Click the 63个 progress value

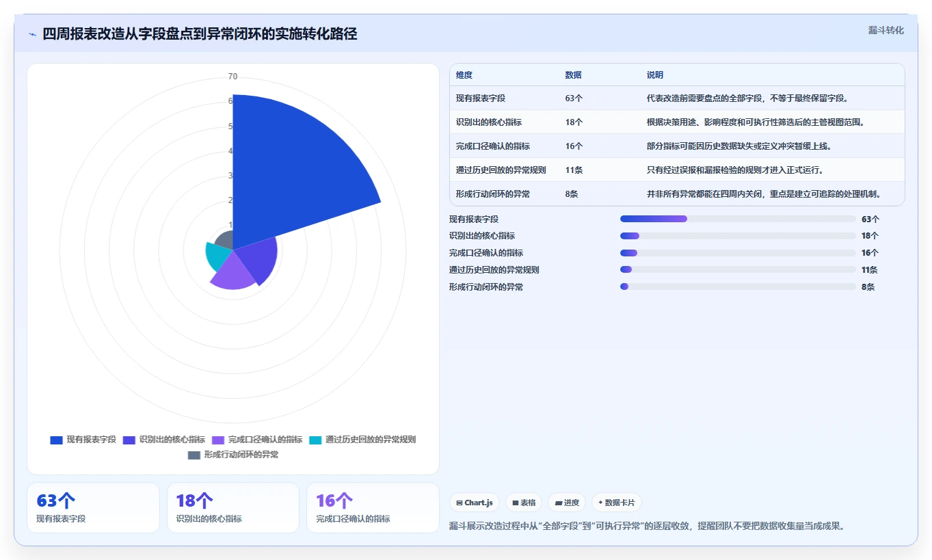click(870, 219)
